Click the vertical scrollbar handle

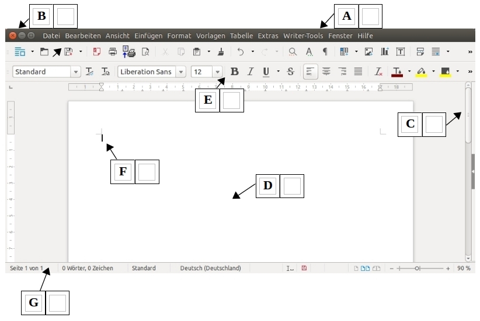point(468,115)
